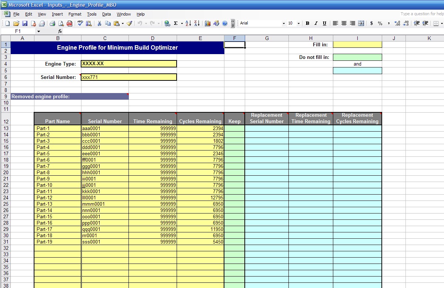Open the Format menu
Image resolution: width=444 pixels, height=288 pixels.
coord(75,14)
